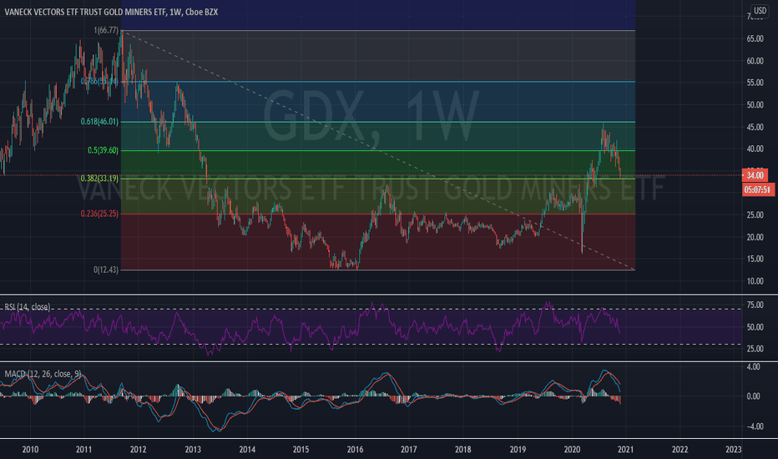Click the 40.00 price axis label
Screen dimensions: 778x459
tap(755, 149)
